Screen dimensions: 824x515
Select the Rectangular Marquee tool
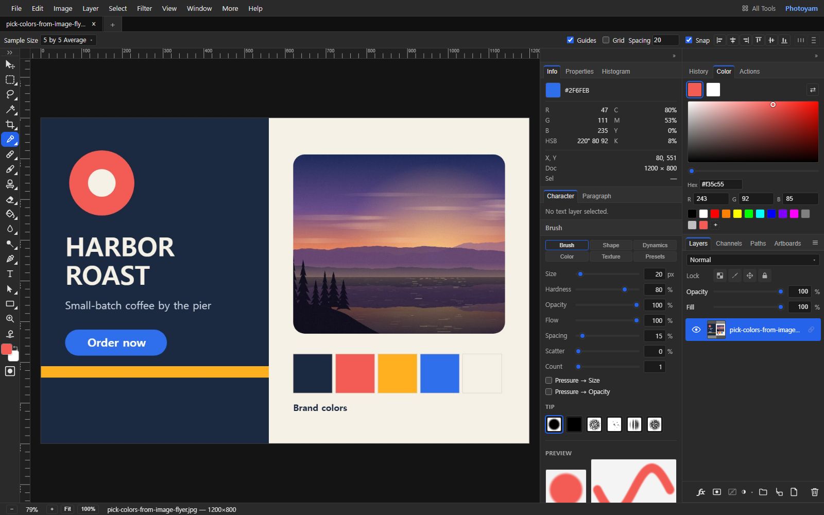pyautogui.click(x=10, y=79)
